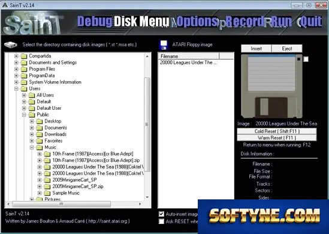Select the Users folder icon
Image resolution: width=329 pixels, height=234 pixels.
(24, 88)
